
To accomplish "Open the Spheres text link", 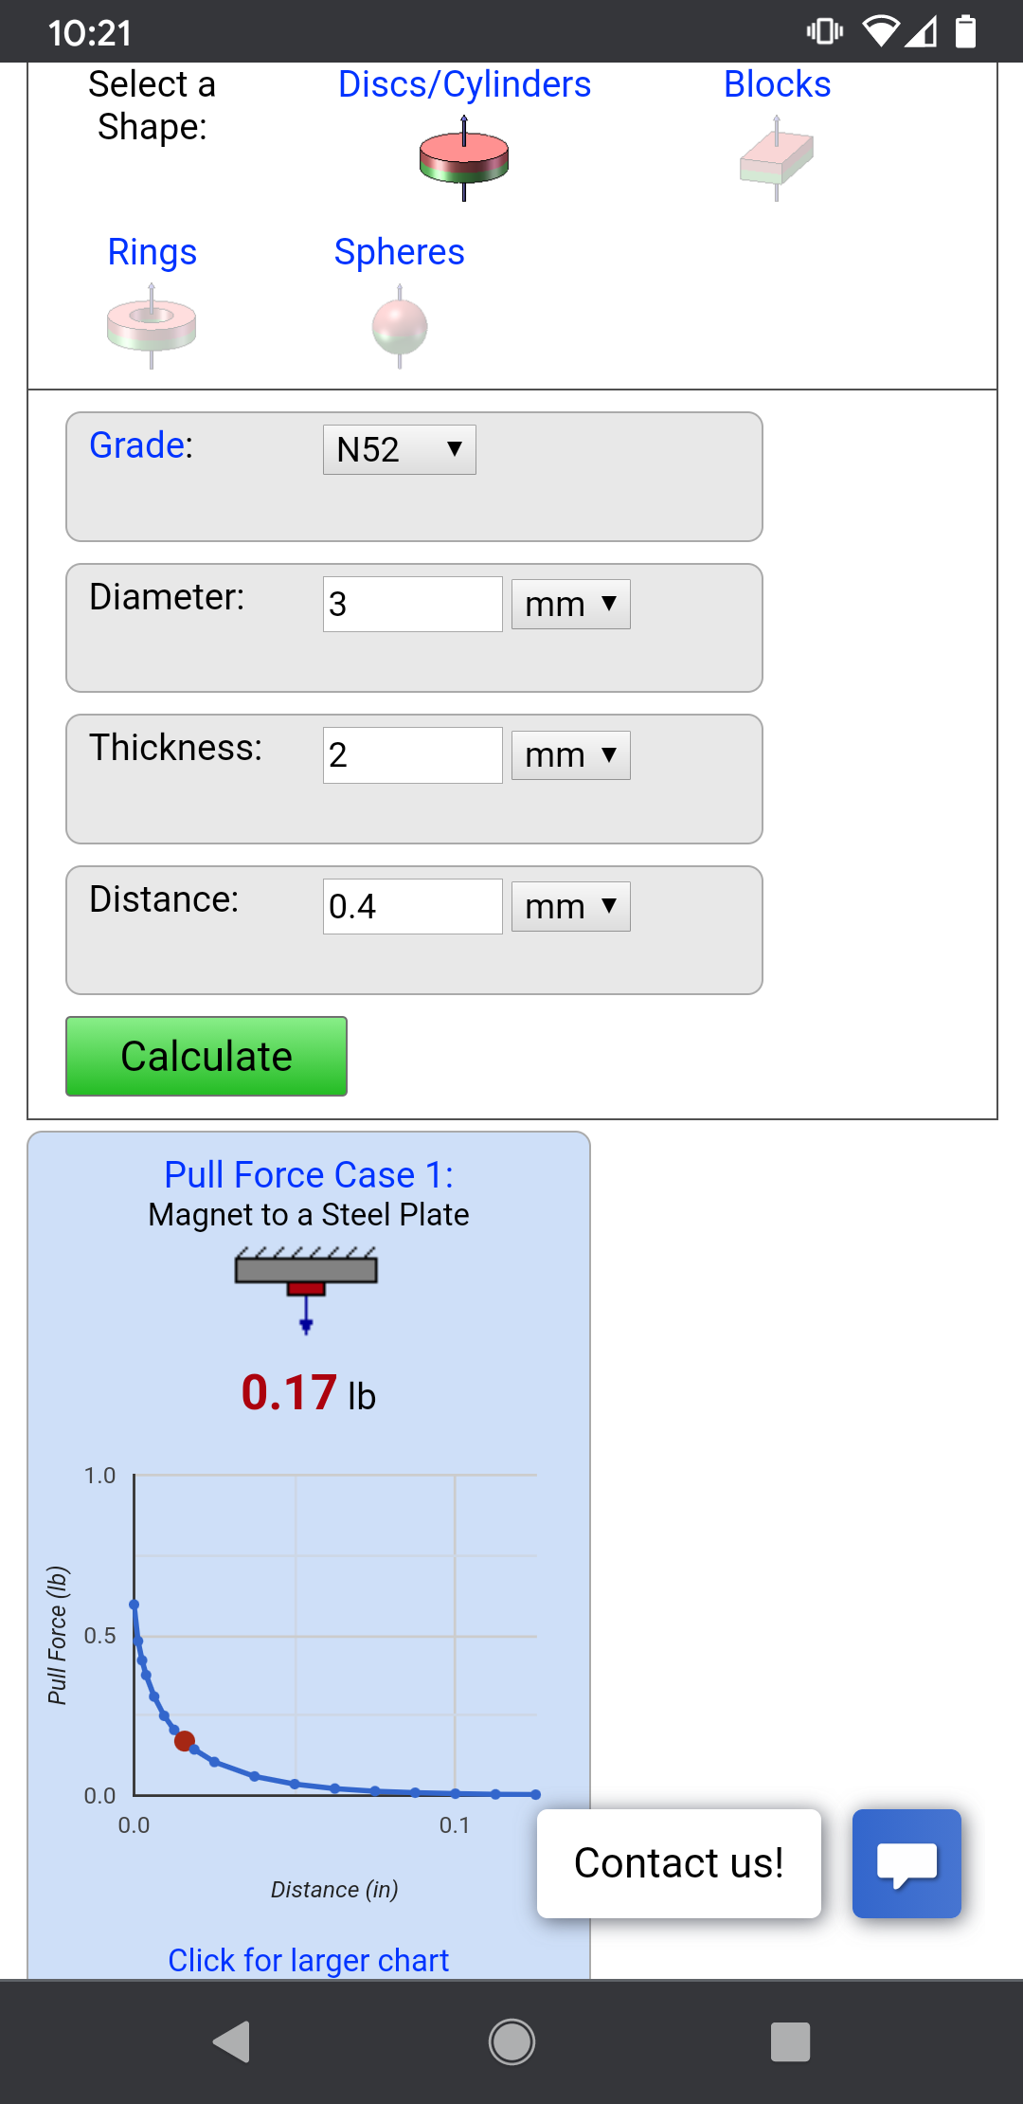I will tap(400, 252).
